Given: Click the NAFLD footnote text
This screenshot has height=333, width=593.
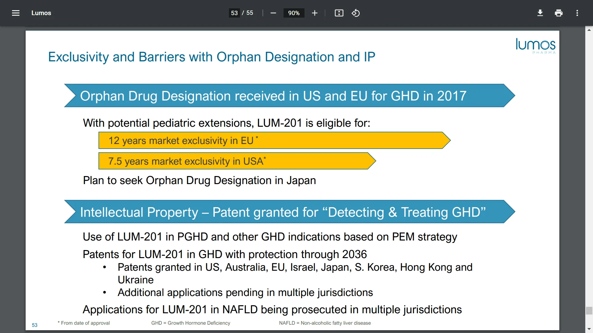Looking at the screenshot, I should click(325, 323).
